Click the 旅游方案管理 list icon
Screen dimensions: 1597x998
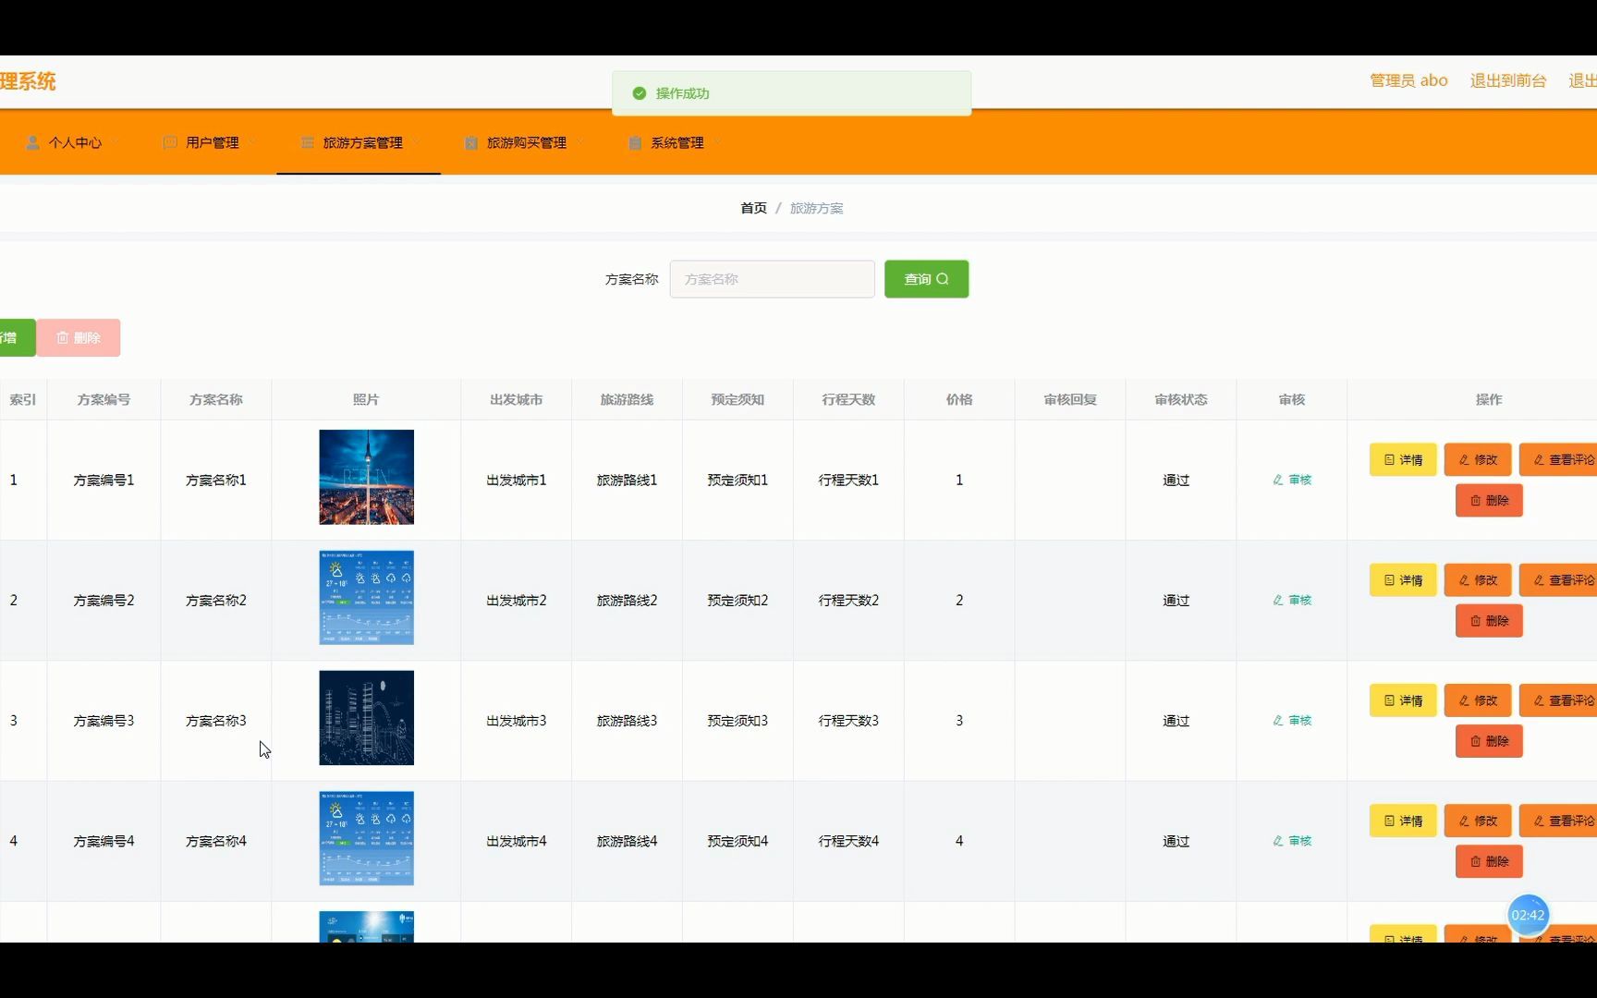306,142
